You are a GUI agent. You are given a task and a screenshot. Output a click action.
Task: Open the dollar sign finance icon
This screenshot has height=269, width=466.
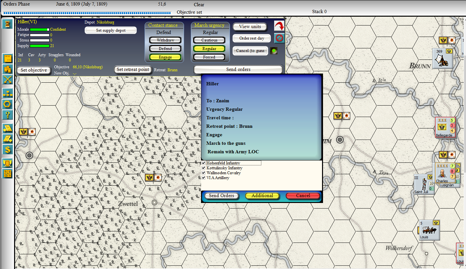pyautogui.click(x=7, y=149)
